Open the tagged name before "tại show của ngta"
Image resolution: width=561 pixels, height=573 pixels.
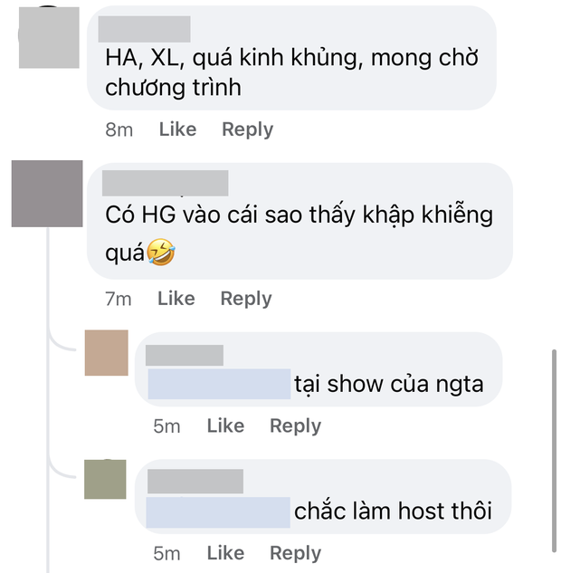(x=219, y=384)
